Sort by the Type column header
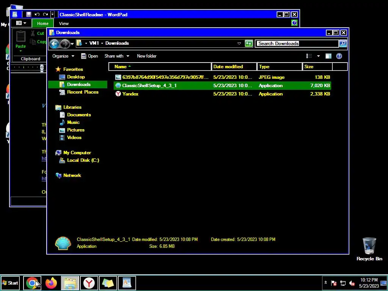Screen dimensions: 388x291 pos(280,67)
